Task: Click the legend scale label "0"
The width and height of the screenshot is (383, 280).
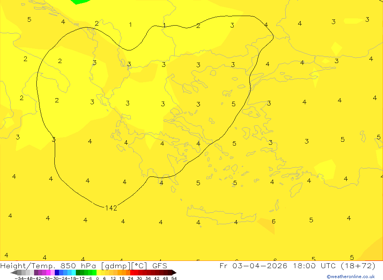Action: pyautogui.click(x=97, y=278)
